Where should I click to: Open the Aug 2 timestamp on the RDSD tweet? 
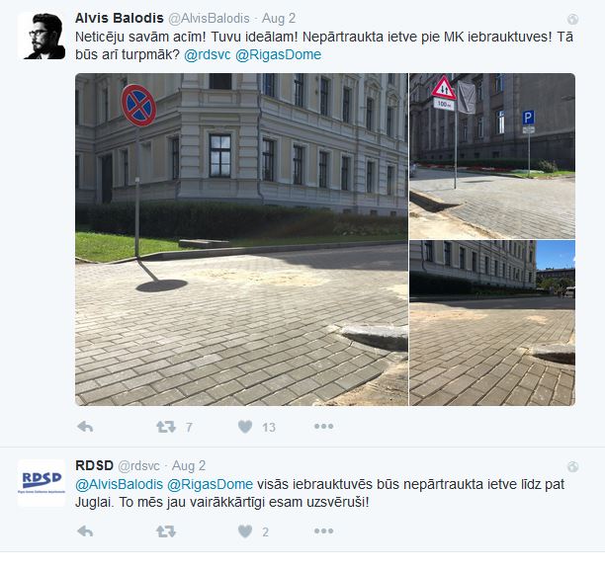click(x=189, y=465)
